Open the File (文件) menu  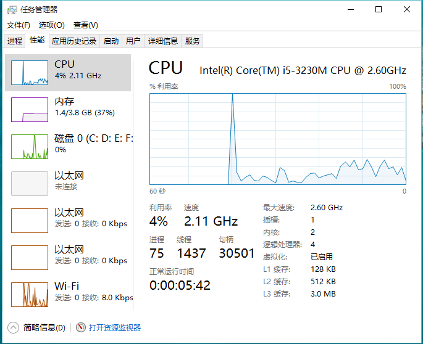point(19,25)
